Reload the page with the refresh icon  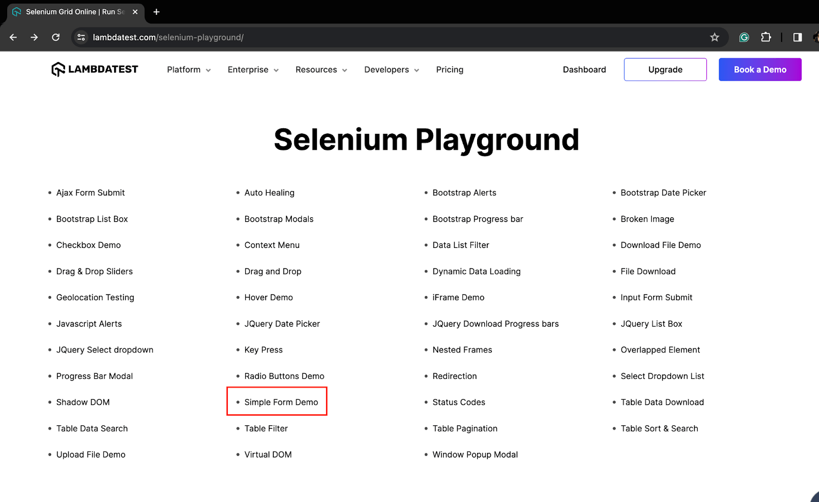point(56,37)
